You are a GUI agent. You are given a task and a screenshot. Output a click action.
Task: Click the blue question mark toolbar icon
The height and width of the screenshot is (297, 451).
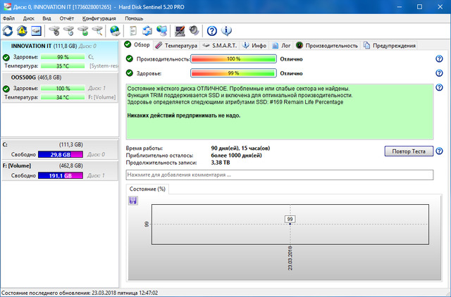point(212,31)
